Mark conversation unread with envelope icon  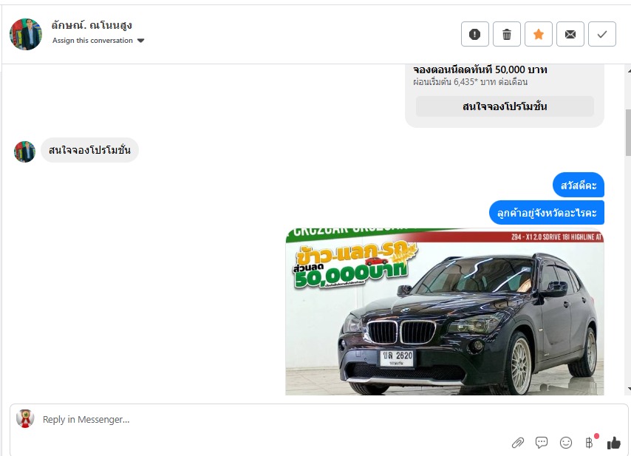tap(570, 34)
